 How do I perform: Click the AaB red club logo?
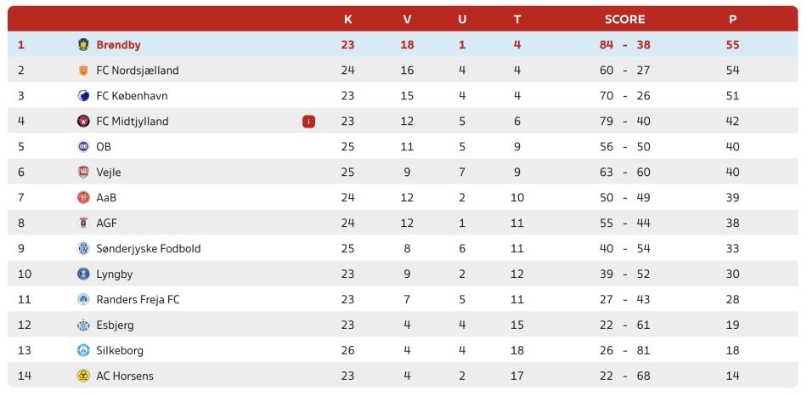(83, 198)
